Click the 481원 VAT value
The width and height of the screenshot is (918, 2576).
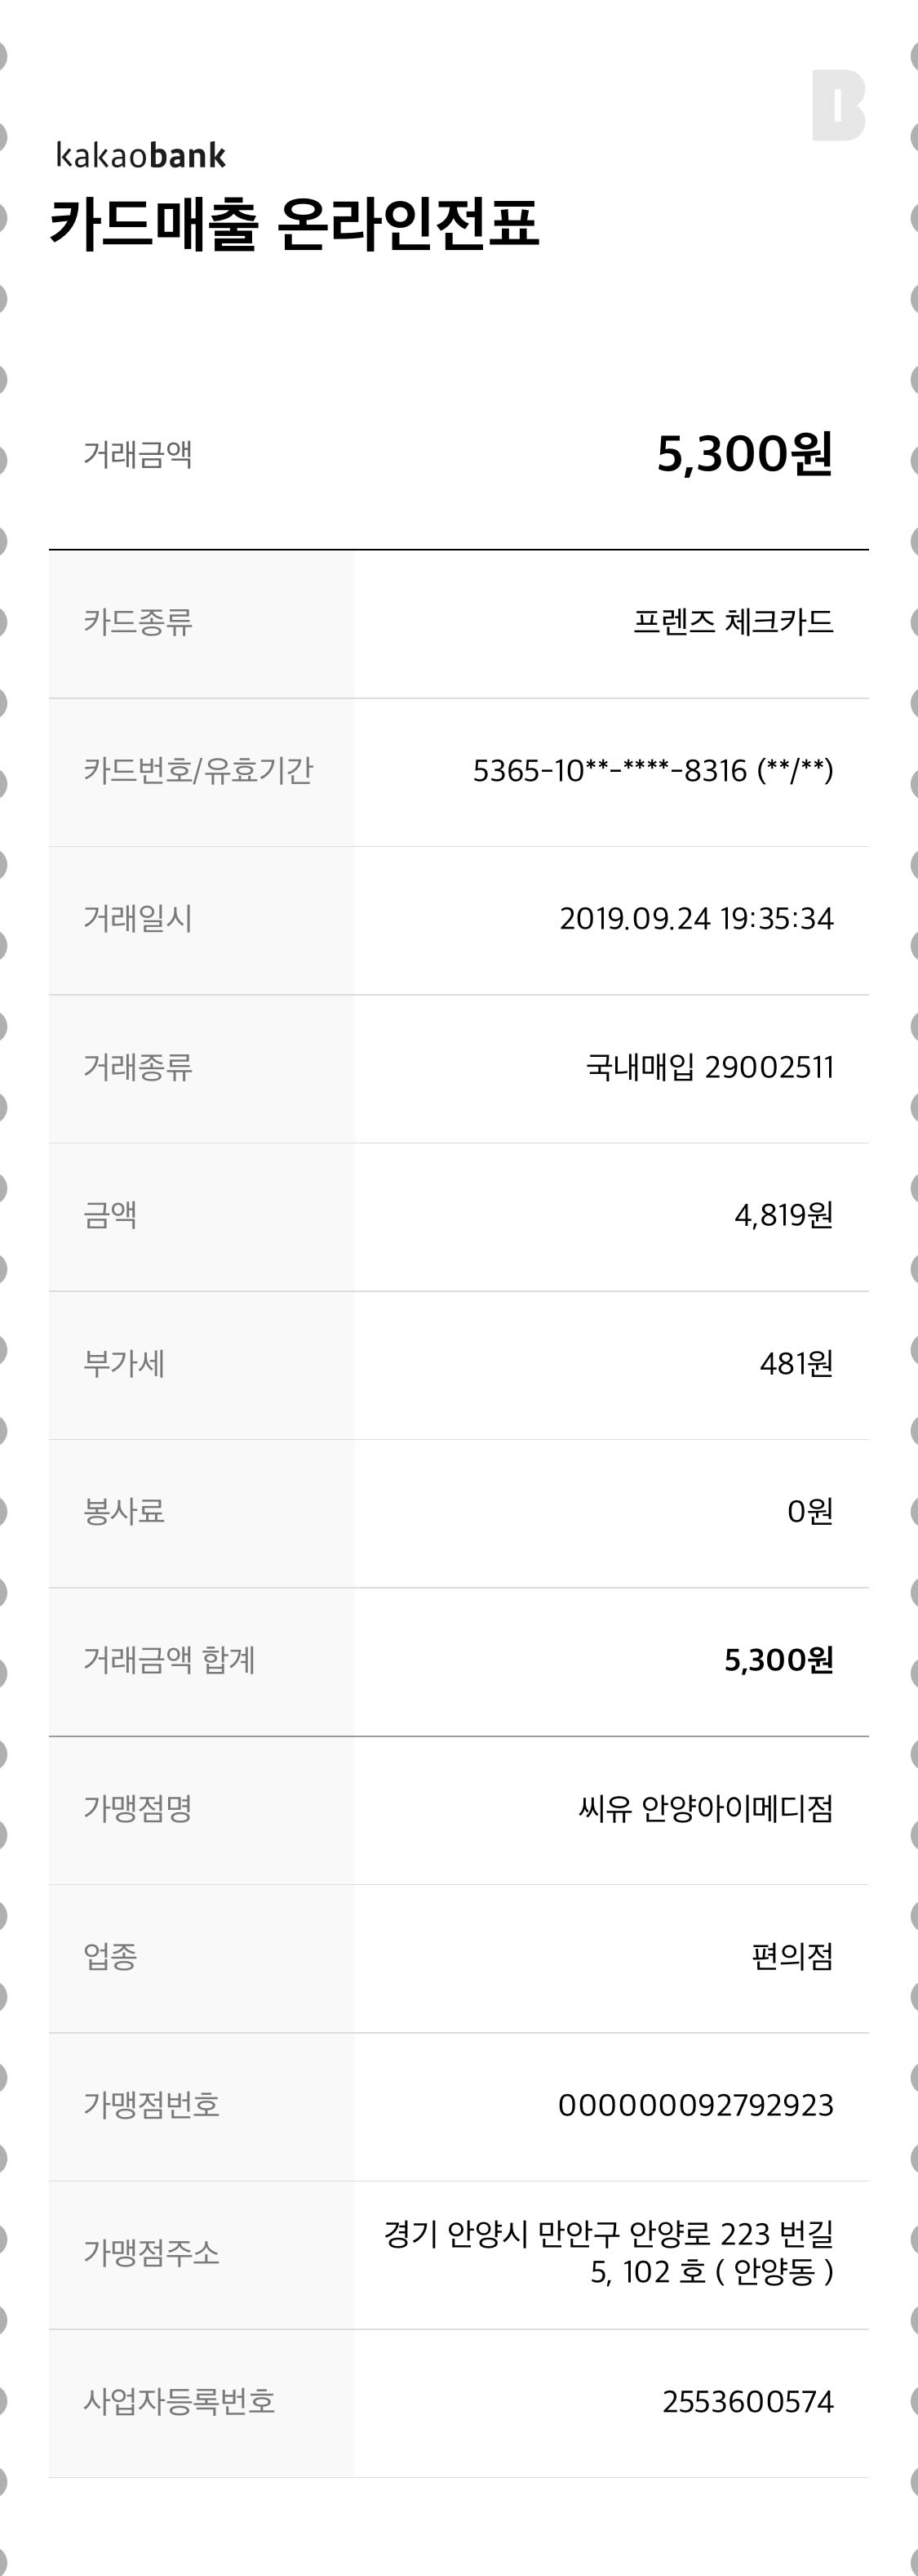click(x=796, y=1363)
